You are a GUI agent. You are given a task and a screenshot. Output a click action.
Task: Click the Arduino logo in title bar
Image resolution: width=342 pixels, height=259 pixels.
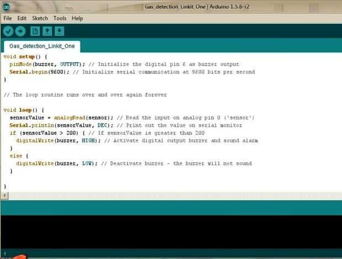[6, 7]
